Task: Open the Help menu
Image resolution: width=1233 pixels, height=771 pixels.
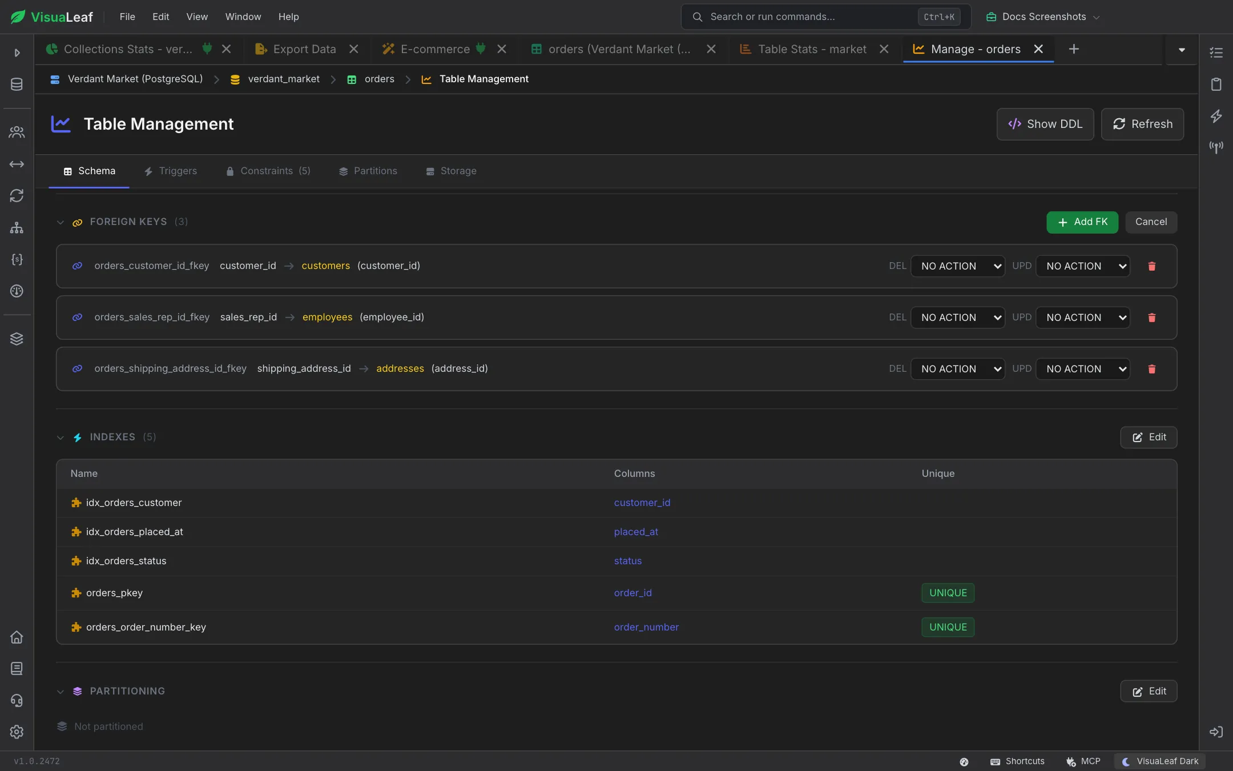Action: pyautogui.click(x=288, y=17)
